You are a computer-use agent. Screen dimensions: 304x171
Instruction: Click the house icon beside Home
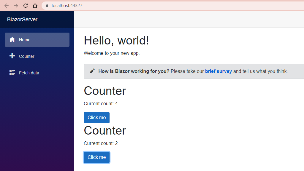click(x=12, y=39)
